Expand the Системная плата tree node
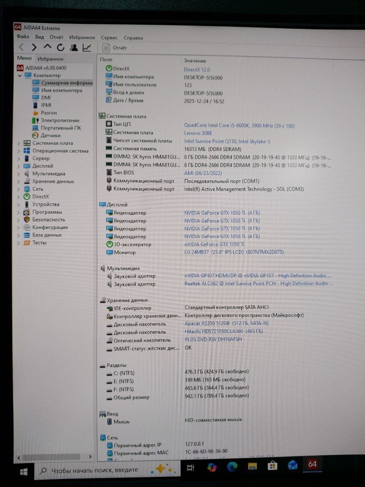365x487 pixels. pyautogui.click(x=19, y=143)
